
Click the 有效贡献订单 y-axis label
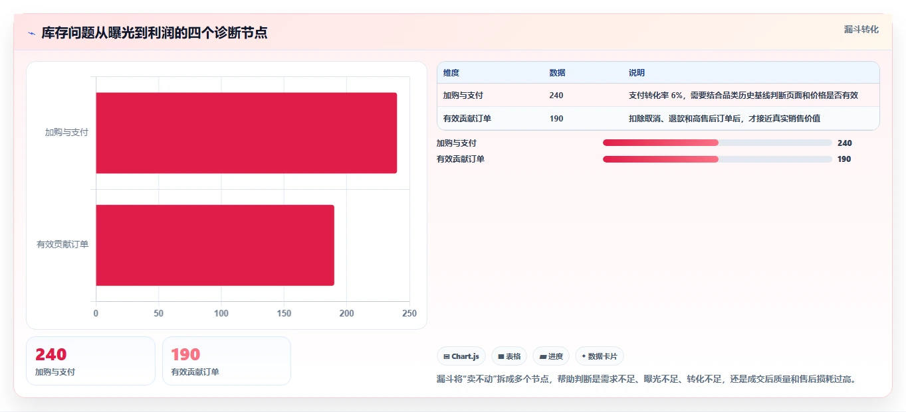[x=62, y=244]
